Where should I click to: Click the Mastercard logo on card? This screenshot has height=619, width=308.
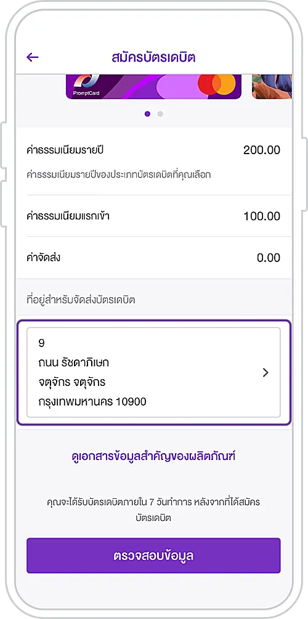[x=216, y=84]
